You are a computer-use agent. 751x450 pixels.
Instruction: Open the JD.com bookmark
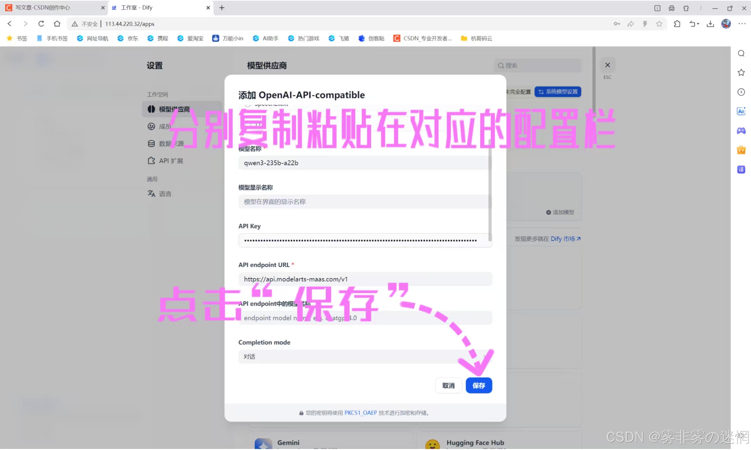pos(128,38)
